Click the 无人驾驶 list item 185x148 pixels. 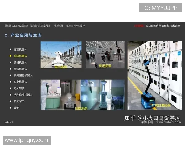tap(18, 88)
